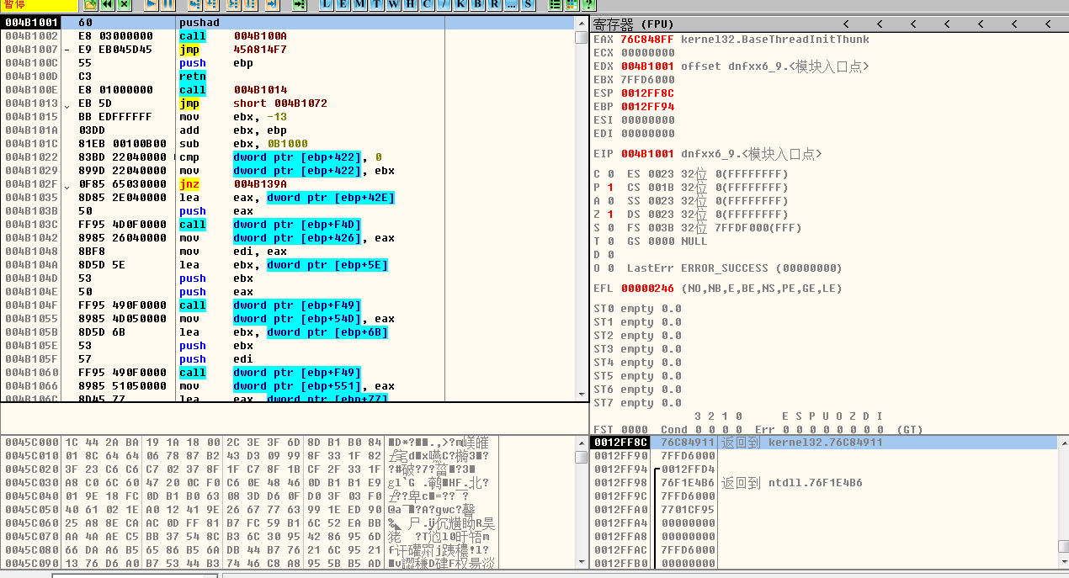The height and width of the screenshot is (578, 1069).
Task: Click the Trace over toolbar icon
Action: [x=250, y=4]
